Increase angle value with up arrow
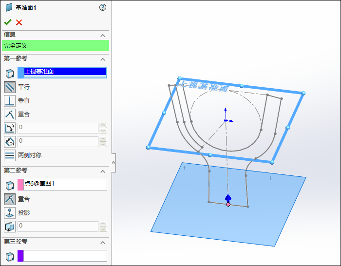The image size is (341, 266). coord(103,126)
